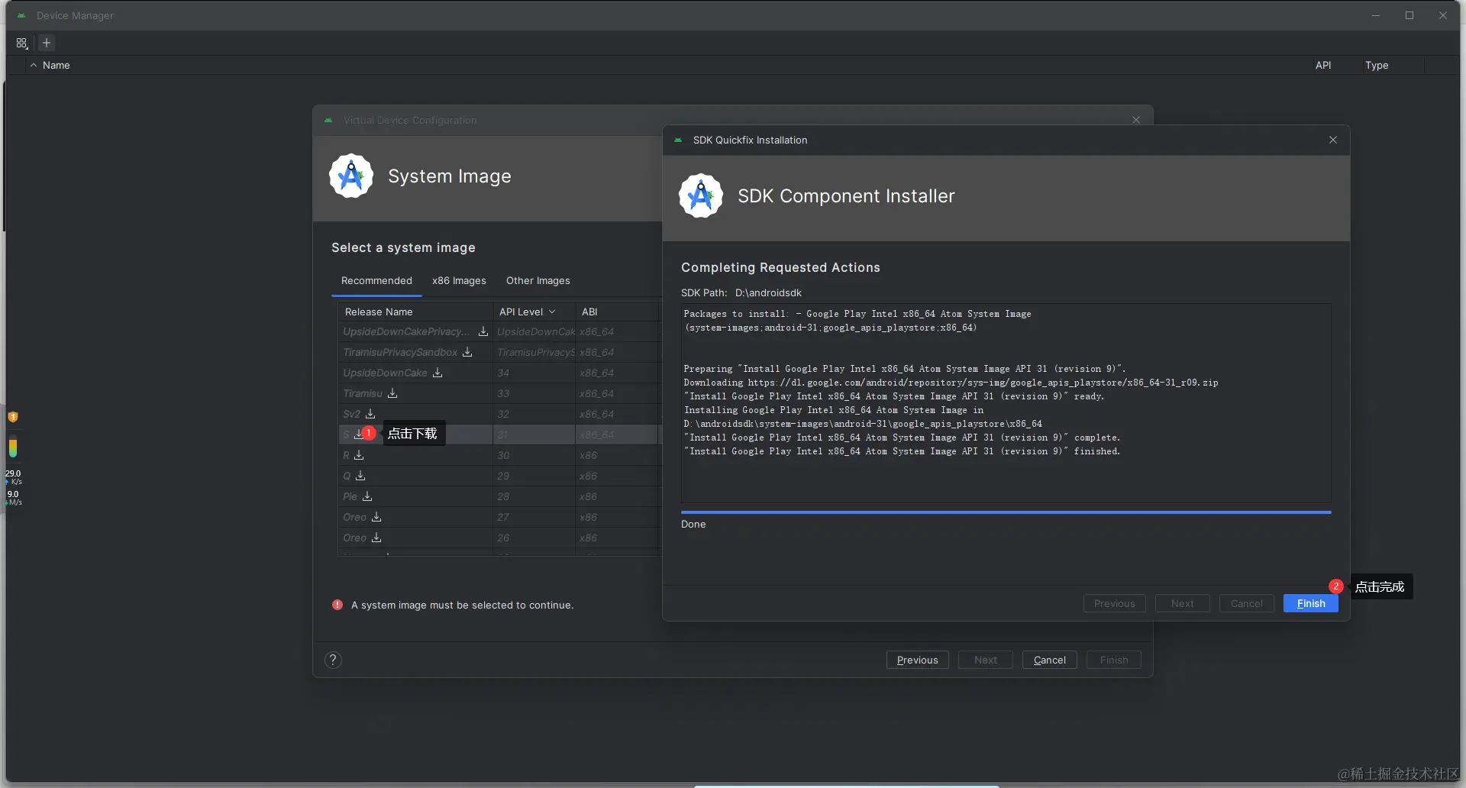Image resolution: width=1466 pixels, height=788 pixels.
Task: Toggle sort arrow on Name column
Action: [34, 66]
